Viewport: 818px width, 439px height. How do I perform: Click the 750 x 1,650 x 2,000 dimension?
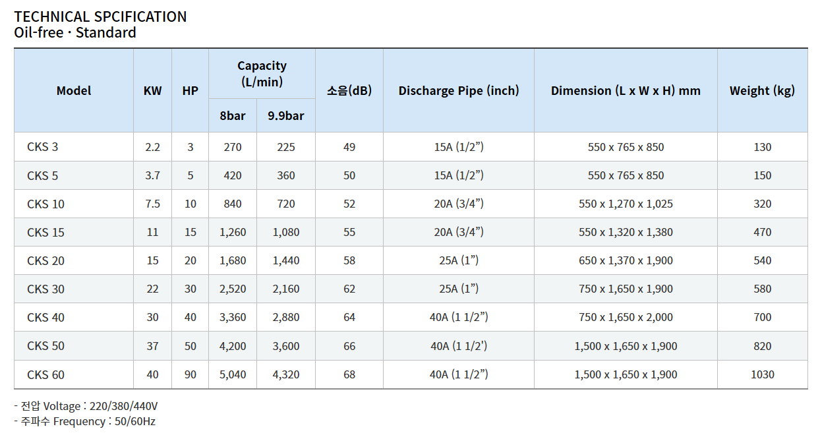click(626, 317)
